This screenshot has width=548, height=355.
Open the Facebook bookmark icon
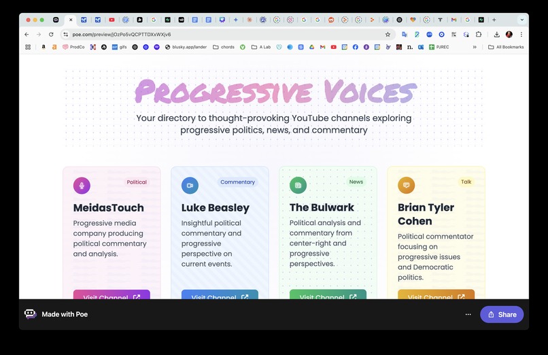pyautogui.click(x=355, y=47)
